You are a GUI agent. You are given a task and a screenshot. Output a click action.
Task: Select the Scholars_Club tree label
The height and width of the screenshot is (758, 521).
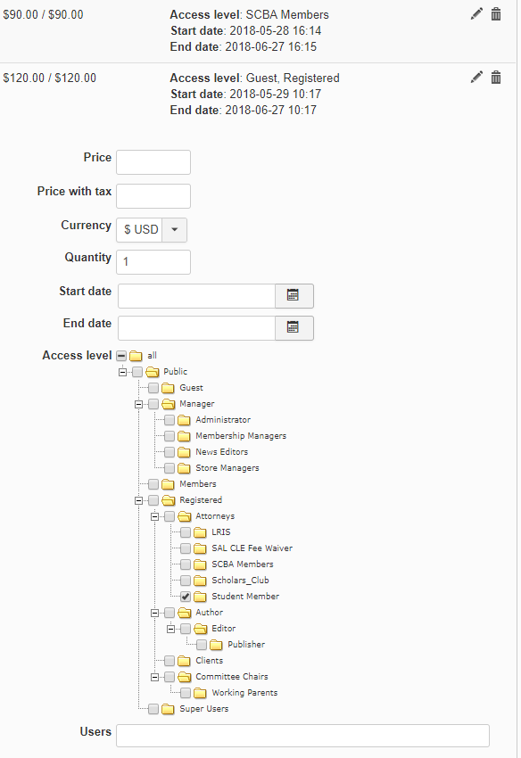click(x=240, y=581)
